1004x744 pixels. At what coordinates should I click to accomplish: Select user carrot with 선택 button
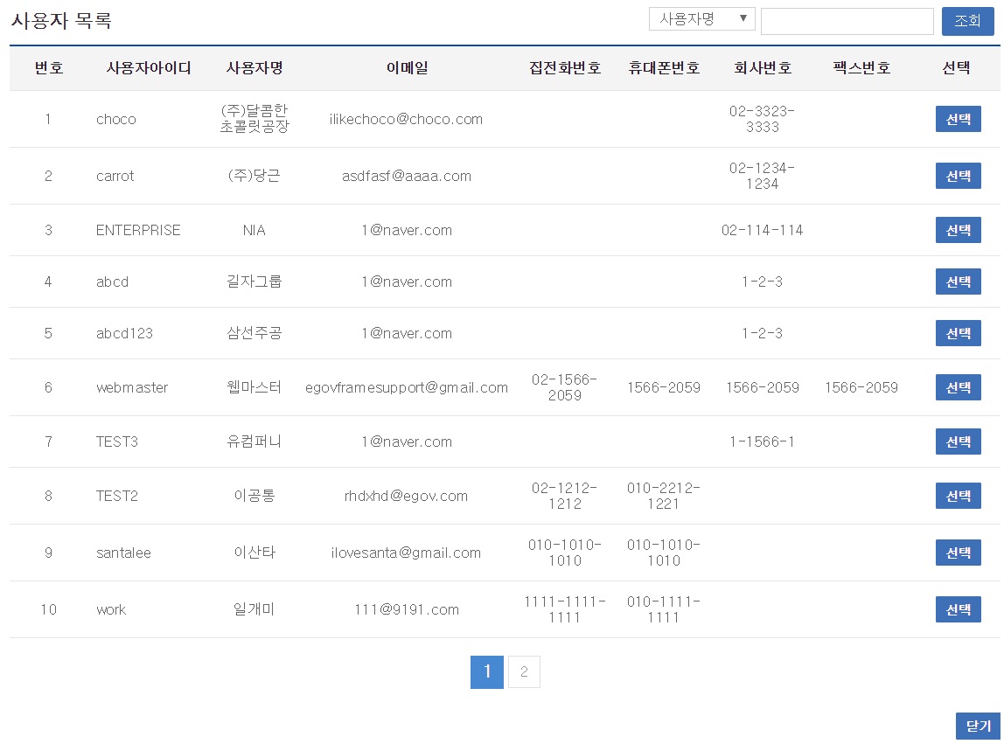(x=958, y=176)
